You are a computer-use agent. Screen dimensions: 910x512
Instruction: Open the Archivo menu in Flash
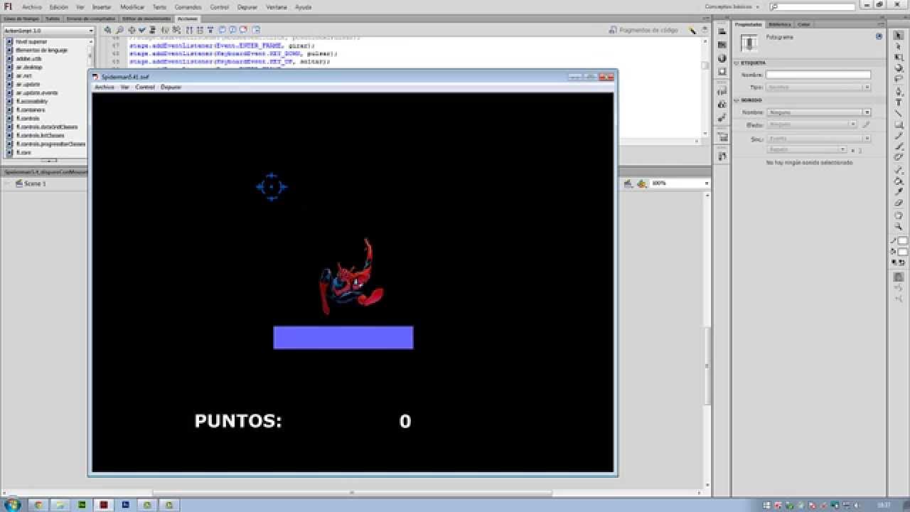[x=32, y=6]
